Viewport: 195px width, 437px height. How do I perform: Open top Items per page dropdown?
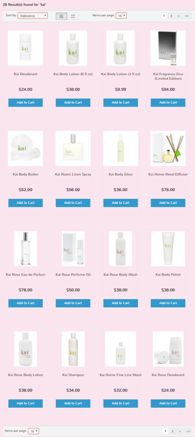(x=121, y=16)
